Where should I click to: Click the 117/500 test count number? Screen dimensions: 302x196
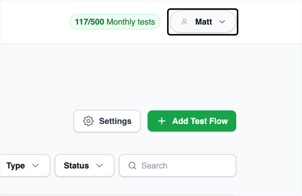[x=89, y=22]
